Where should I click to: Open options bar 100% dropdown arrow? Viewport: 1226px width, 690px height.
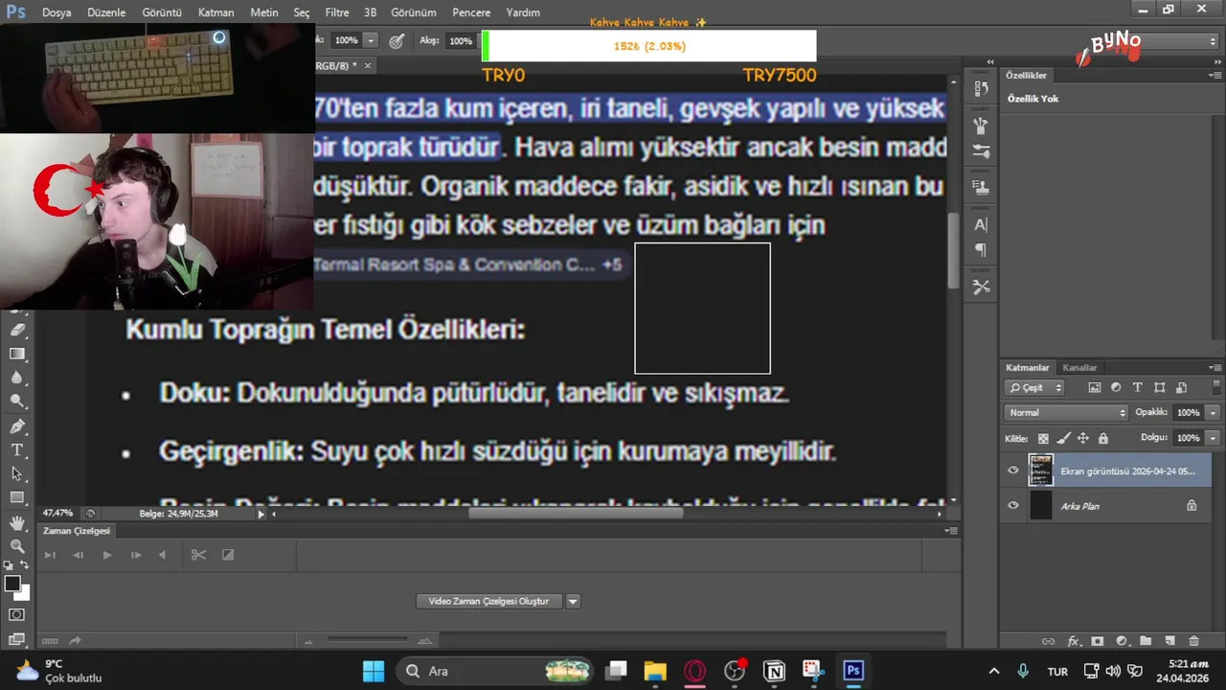point(371,41)
